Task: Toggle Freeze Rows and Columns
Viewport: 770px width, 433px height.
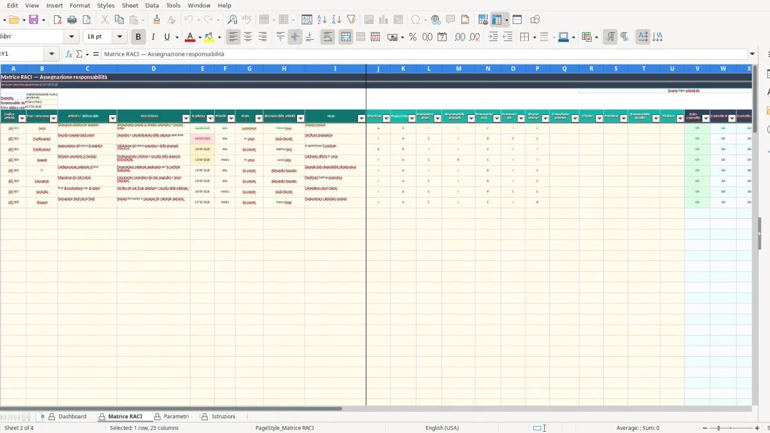Action: click(x=497, y=20)
